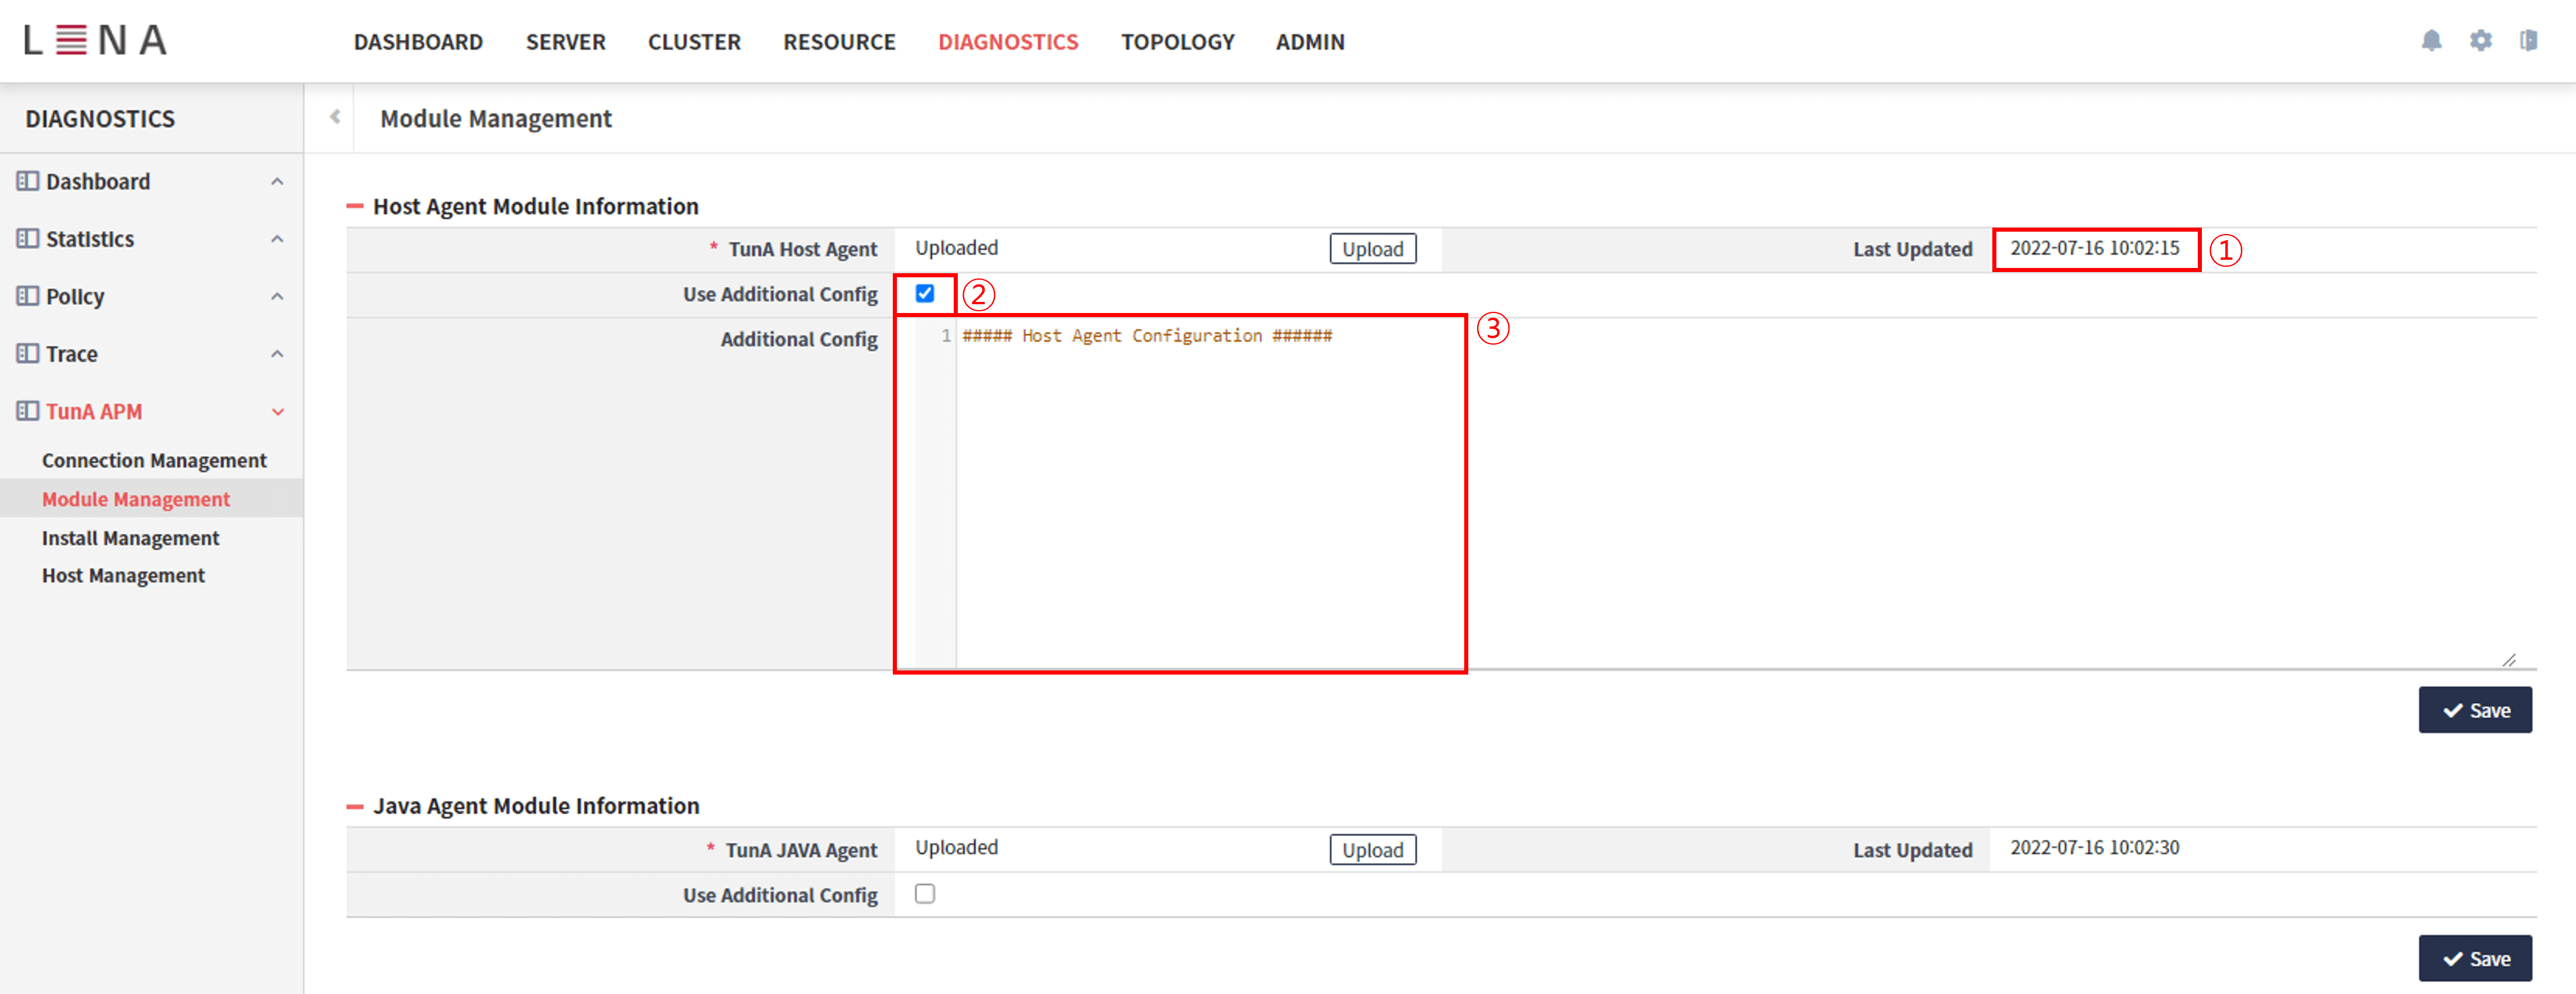Viewport: 2576px width, 994px height.
Task: Click Upload for the TunA Host Agent
Action: (1372, 249)
